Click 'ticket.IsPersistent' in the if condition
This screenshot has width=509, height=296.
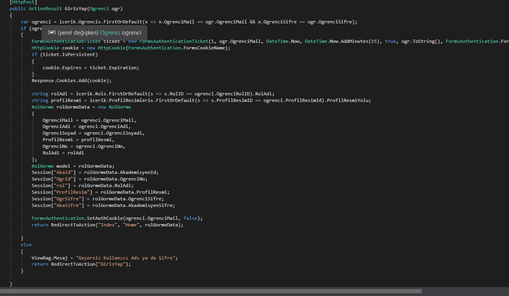[69, 54]
